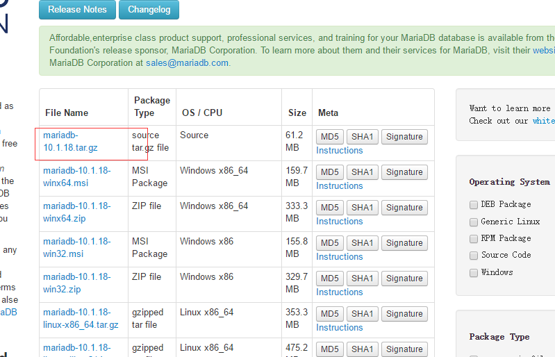Select the 333.3 MB size cell
This screenshot has height=357, width=555.
tap(297, 213)
